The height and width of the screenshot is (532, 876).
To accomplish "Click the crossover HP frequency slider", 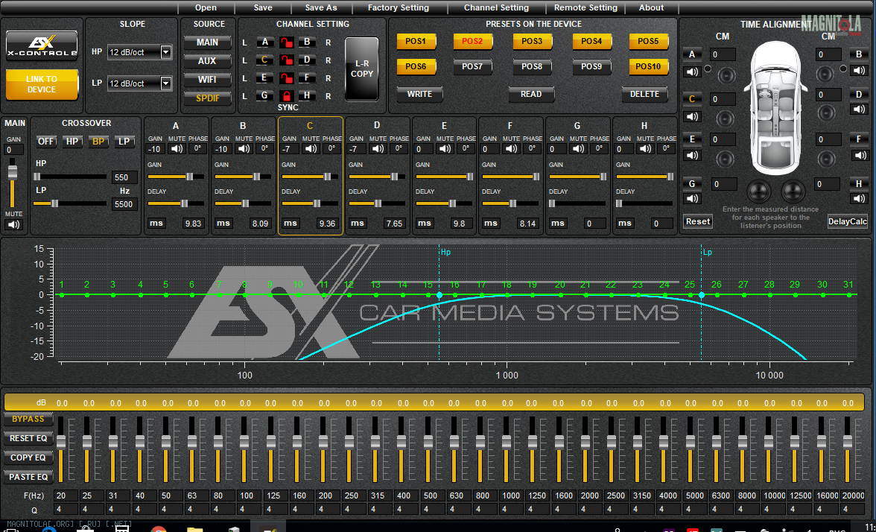I will 70,177.
